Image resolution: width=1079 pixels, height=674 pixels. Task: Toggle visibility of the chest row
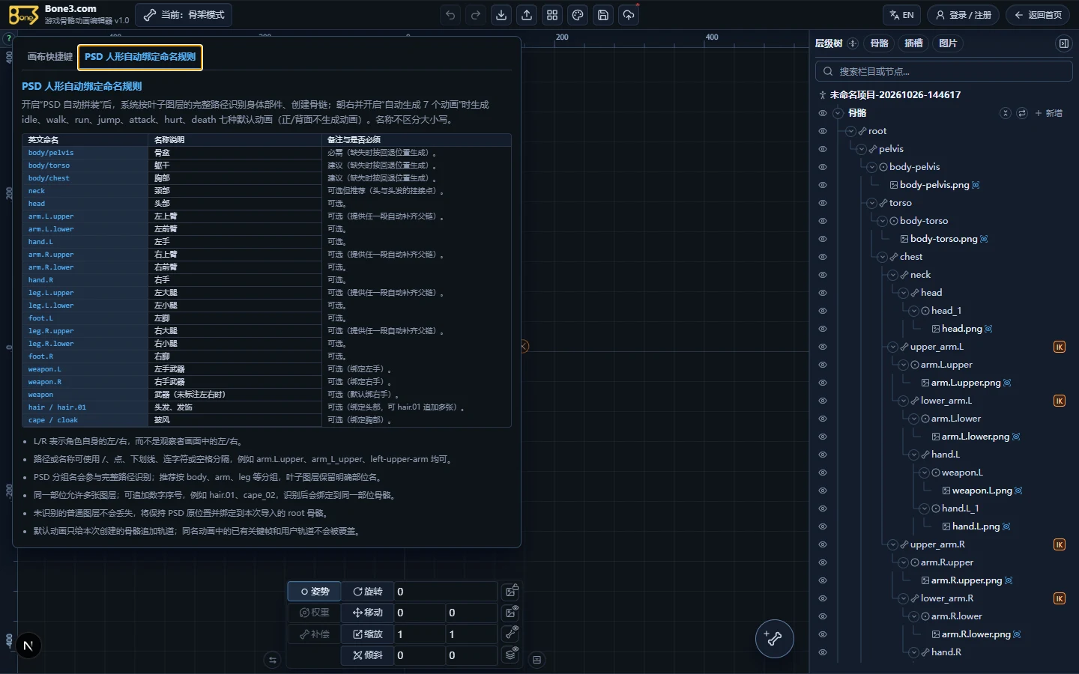[x=823, y=257]
